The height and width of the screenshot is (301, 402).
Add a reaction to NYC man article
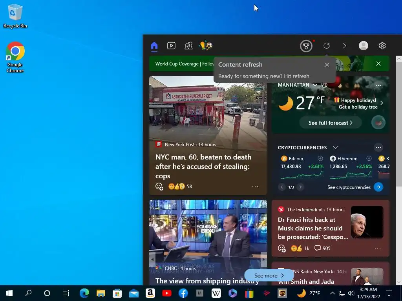[159, 187]
